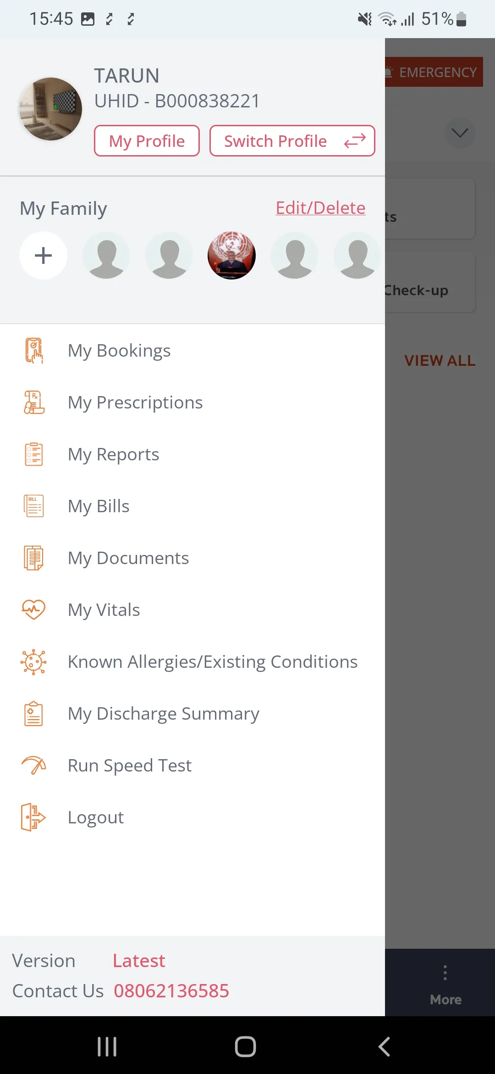Tap the My Bills icon
This screenshot has width=495, height=1074.
click(33, 506)
